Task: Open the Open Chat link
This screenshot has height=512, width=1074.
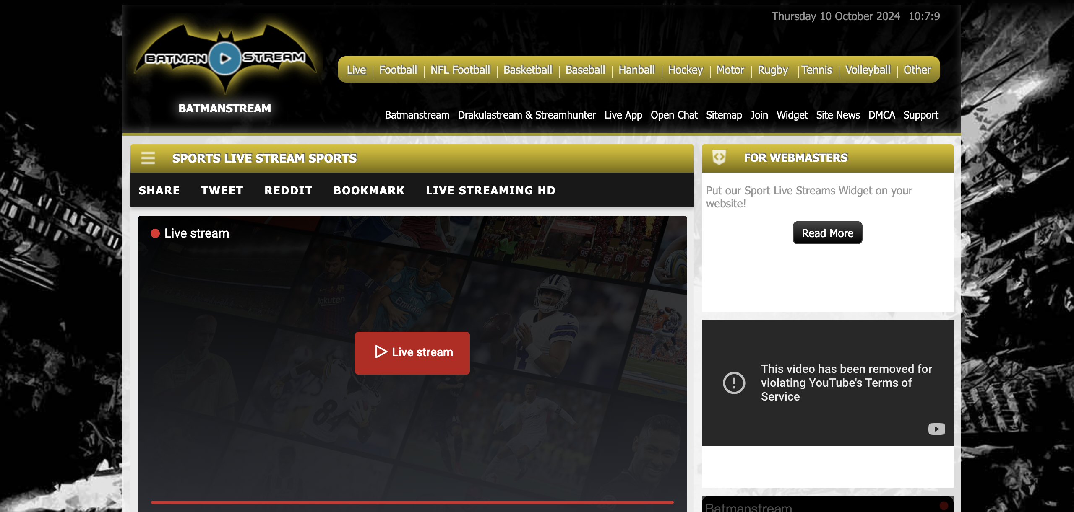Action: tap(674, 115)
